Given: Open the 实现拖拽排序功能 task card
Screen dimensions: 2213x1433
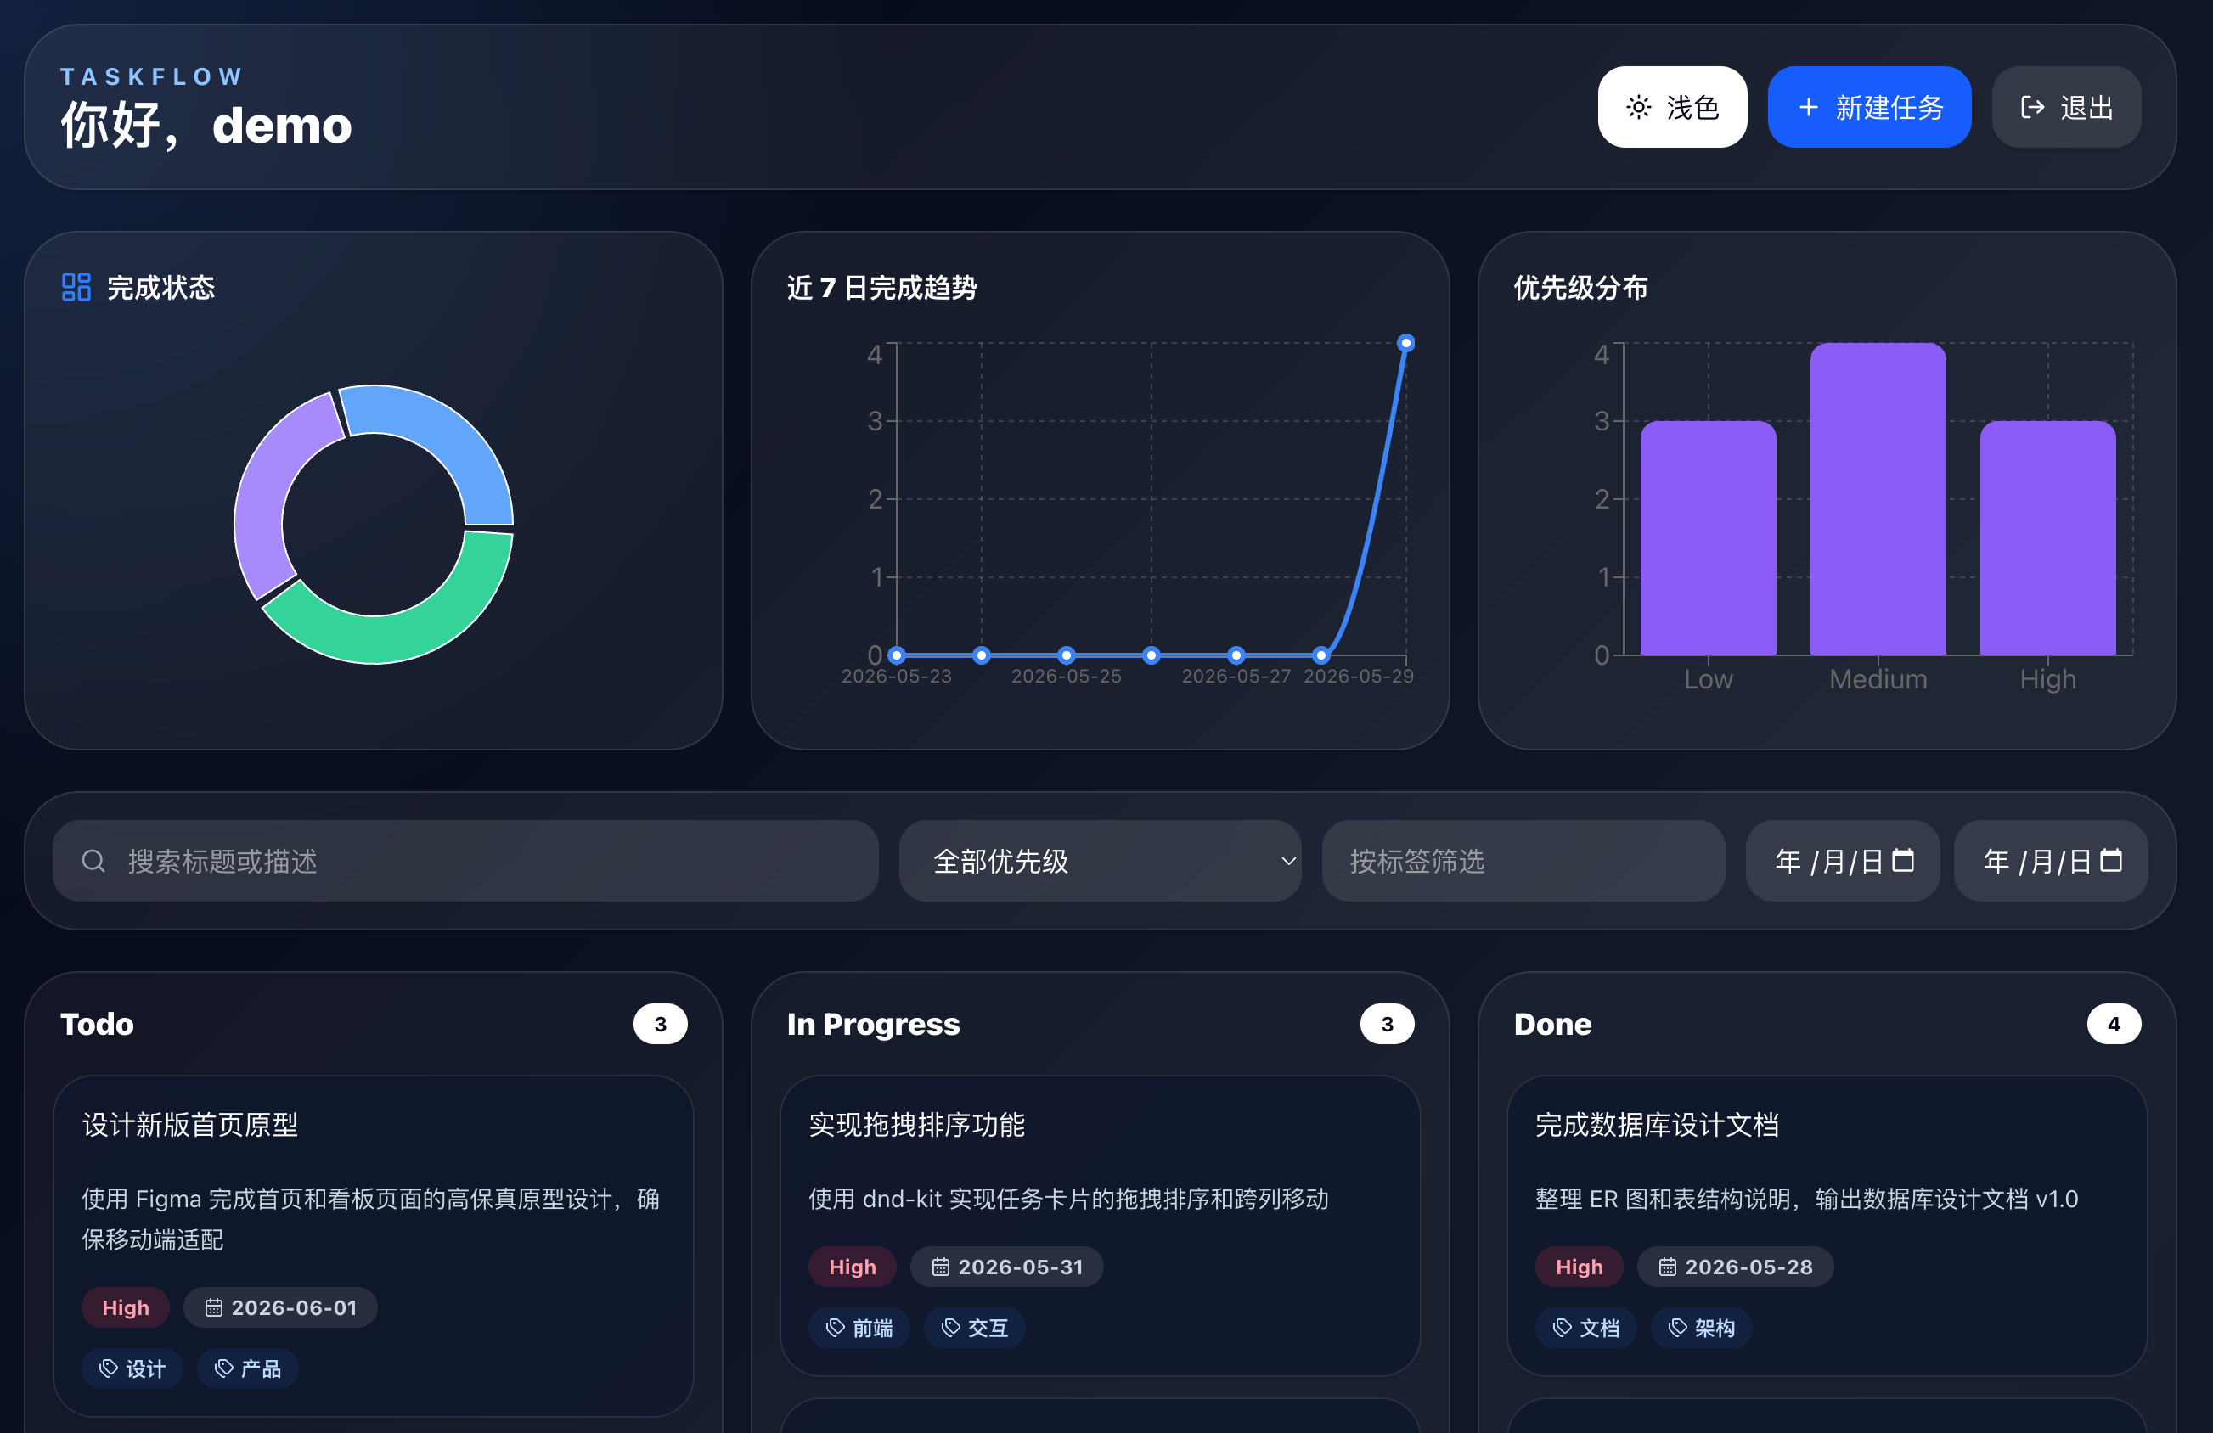Looking at the screenshot, I should (1100, 1225).
